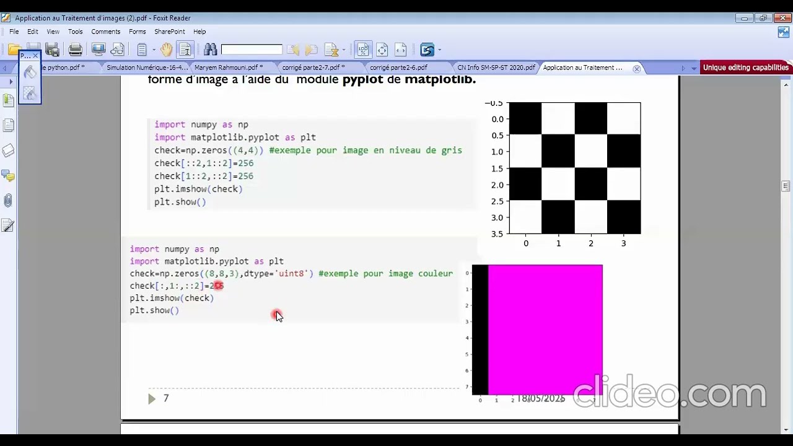Click the Fit Width icon
This screenshot has width=793, height=446.
coord(401,50)
